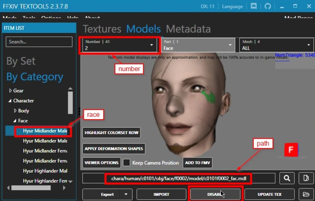This screenshot has width=315, height=201.
Task: Click the Highlight Colorset Row button
Action: pyautogui.click(x=111, y=133)
